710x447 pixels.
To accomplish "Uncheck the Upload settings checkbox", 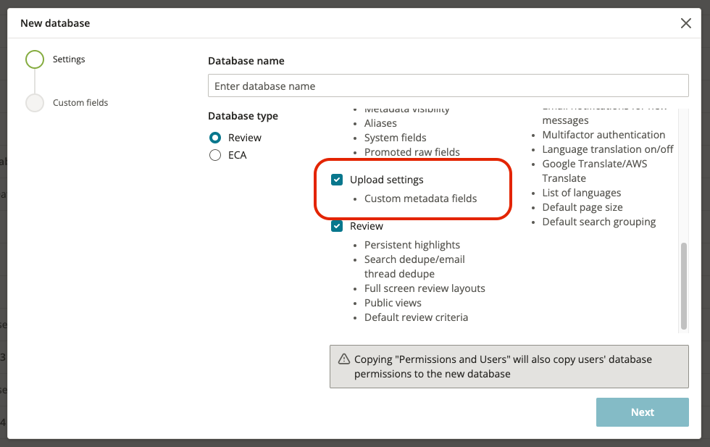I will tap(337, 180).
